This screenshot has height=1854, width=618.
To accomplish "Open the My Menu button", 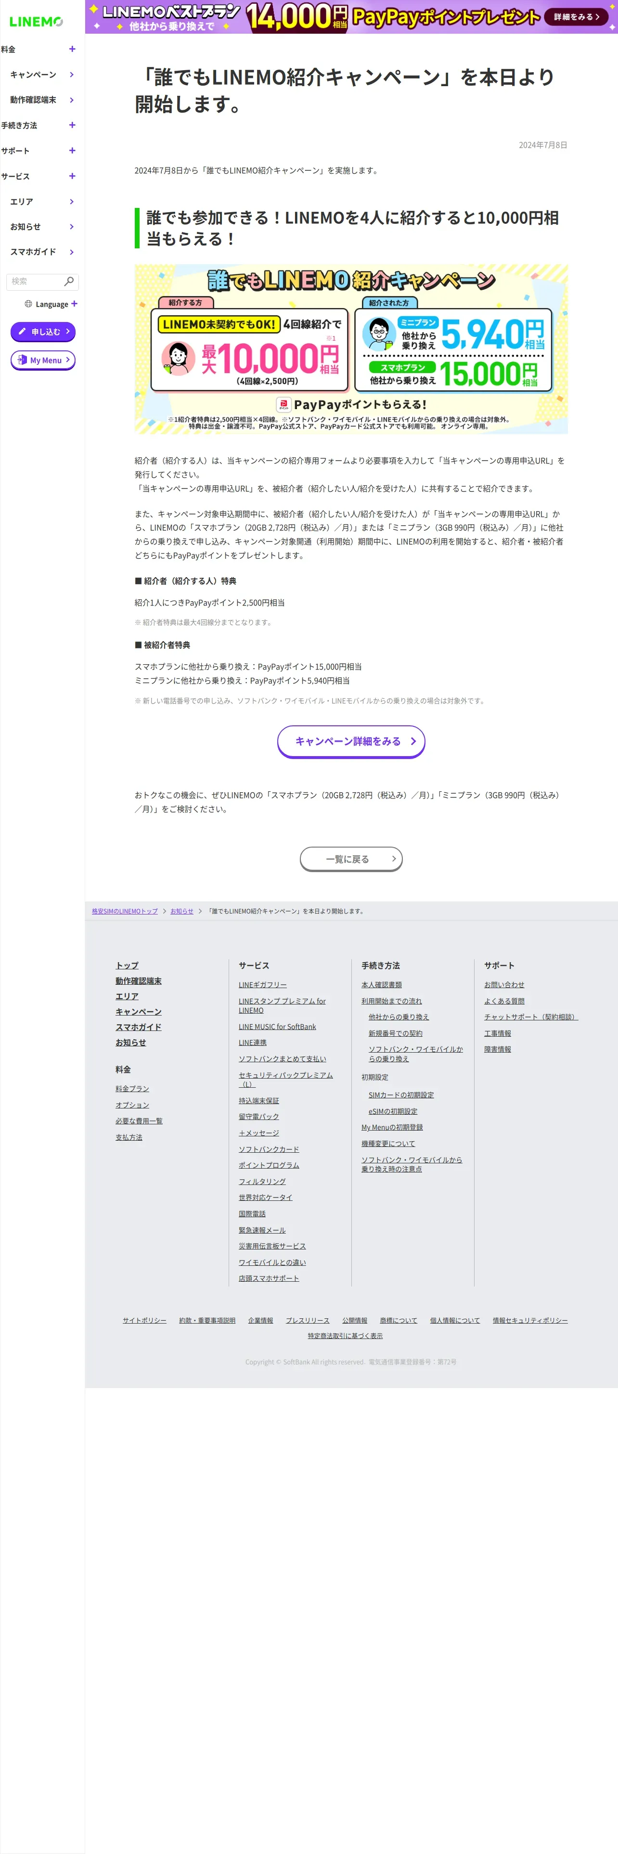I will (43, 360).
